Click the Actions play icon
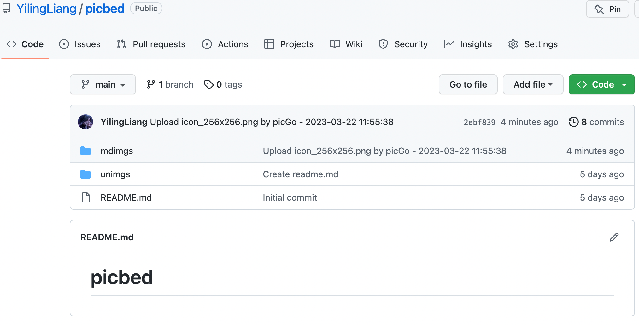 (207, 44)
